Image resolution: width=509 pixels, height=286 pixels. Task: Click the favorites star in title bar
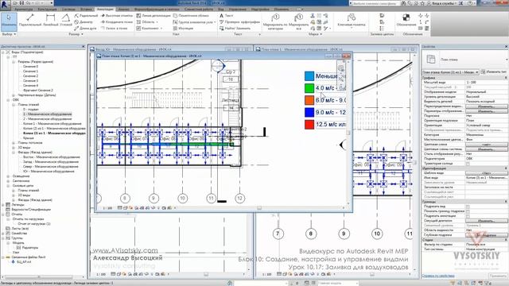coord(423,3)
